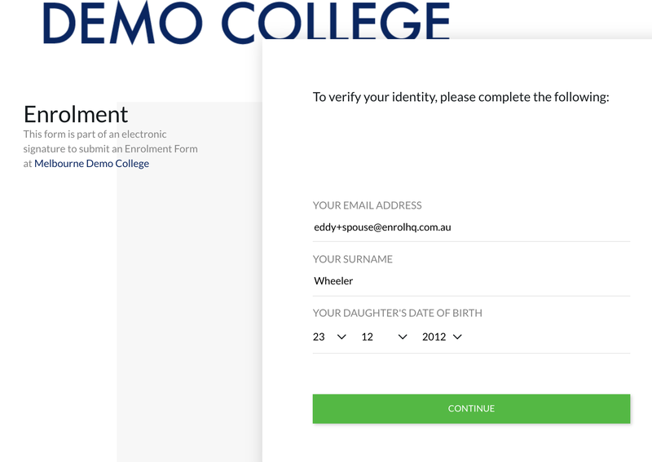Select the month value 12
Screen dimensions: 652x462
[x=368, y=337]
